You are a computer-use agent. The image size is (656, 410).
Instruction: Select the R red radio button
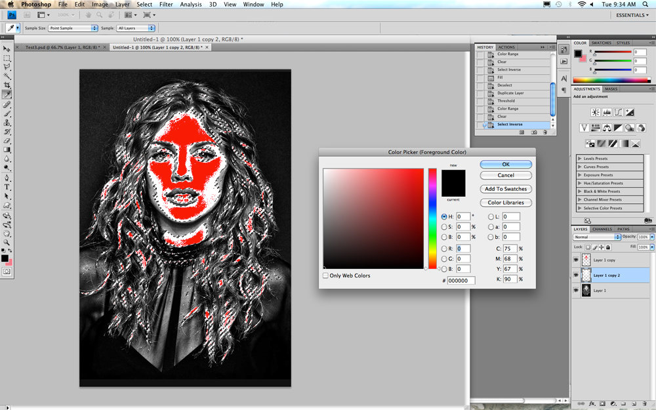pyautogui.click(x=444, y=249)
